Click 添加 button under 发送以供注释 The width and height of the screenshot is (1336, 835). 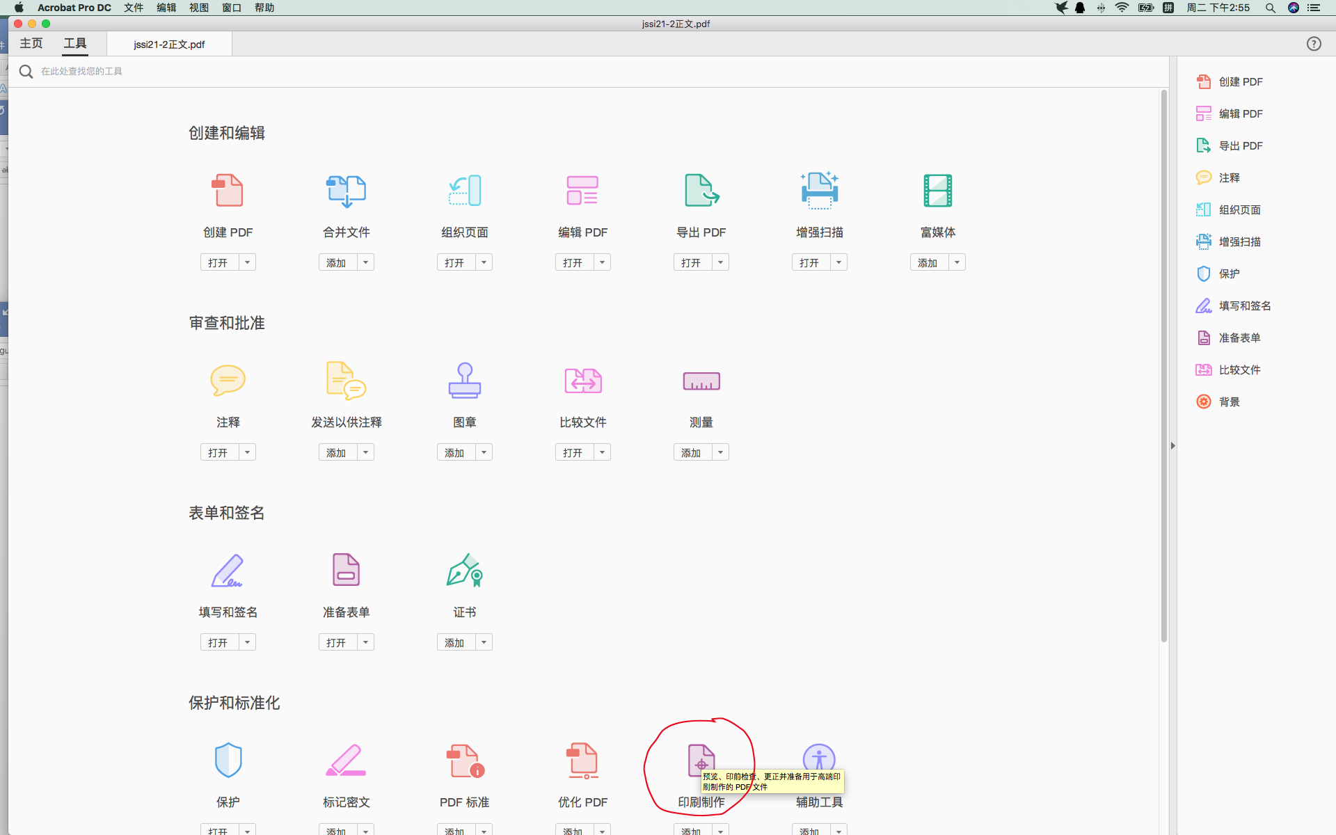[x=336, y=452]
